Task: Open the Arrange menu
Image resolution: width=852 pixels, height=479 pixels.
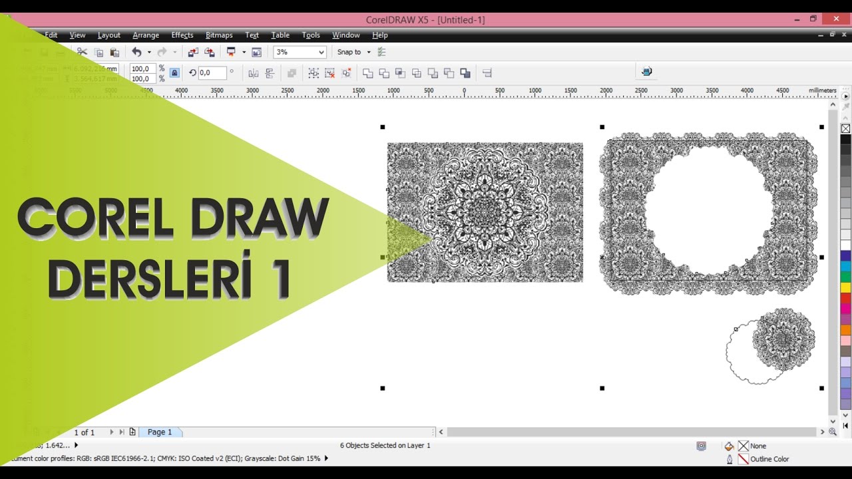Action: (x=146, y=35)
